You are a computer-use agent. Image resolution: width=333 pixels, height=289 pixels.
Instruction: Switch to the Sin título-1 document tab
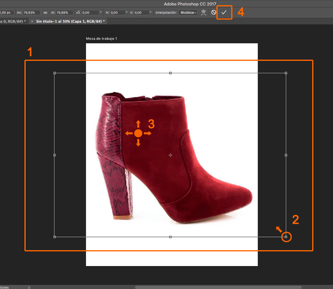click(71, 21)
